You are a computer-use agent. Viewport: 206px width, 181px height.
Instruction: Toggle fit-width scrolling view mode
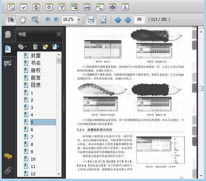(91, 20)
